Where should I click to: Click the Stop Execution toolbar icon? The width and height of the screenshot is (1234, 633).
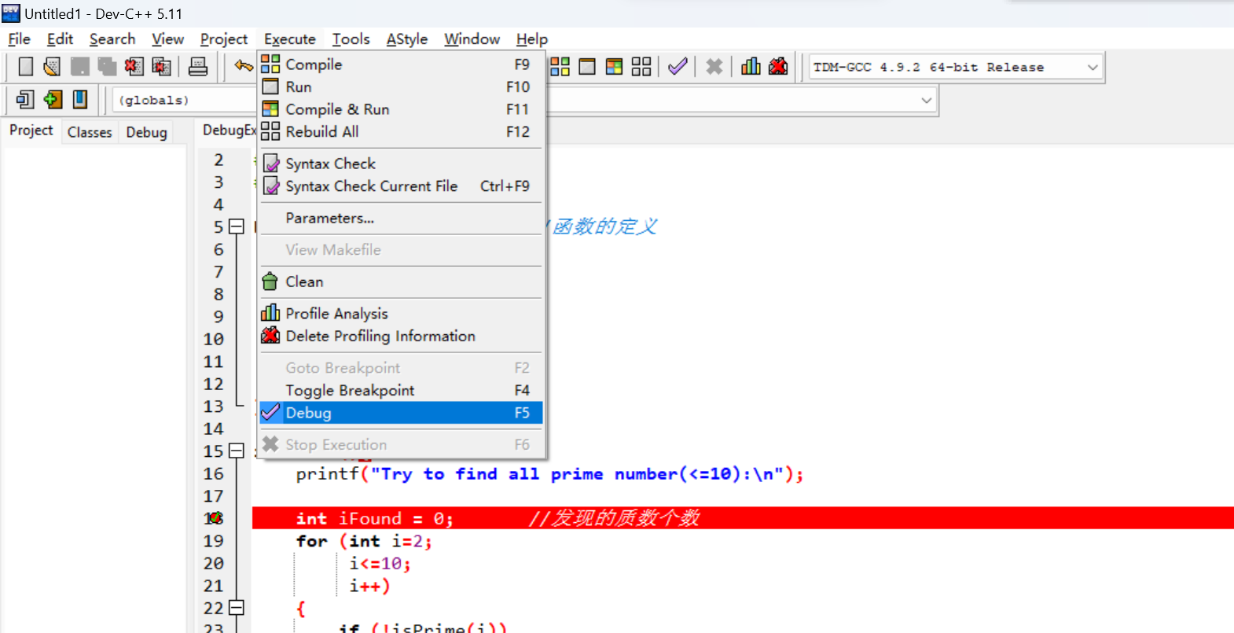[x=714, y=67]
